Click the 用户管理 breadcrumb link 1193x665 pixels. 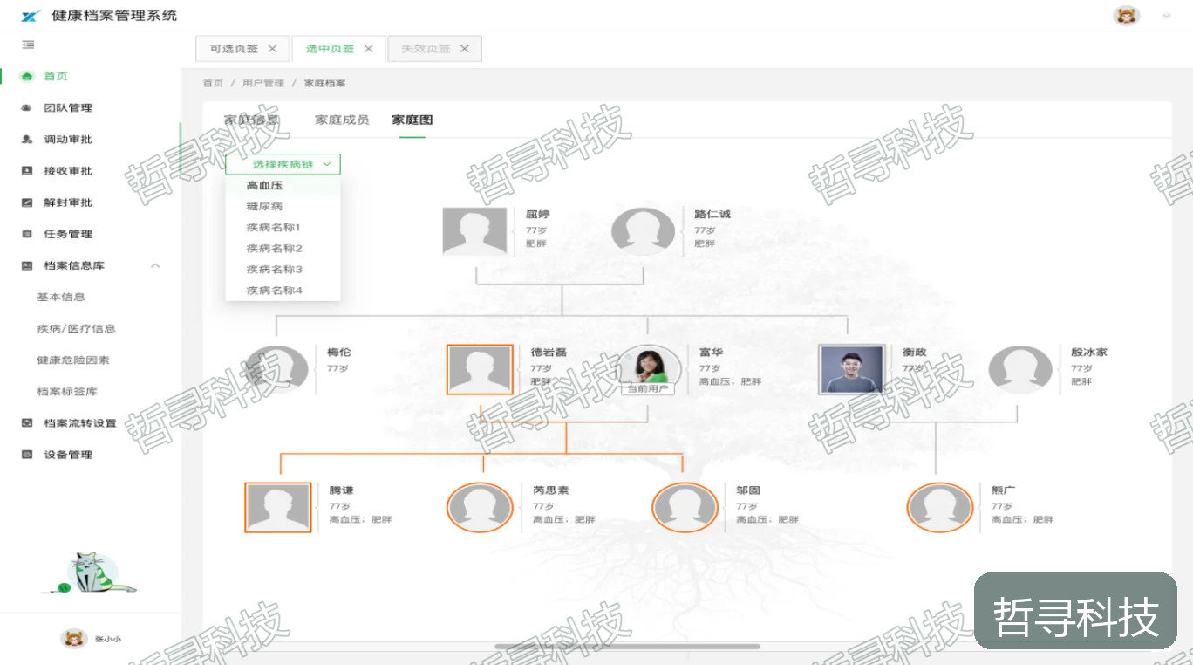coord(263,83)
